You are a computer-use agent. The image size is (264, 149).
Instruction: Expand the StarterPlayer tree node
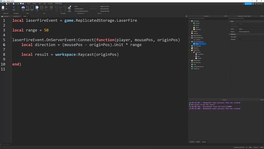(x=190, y=60)
